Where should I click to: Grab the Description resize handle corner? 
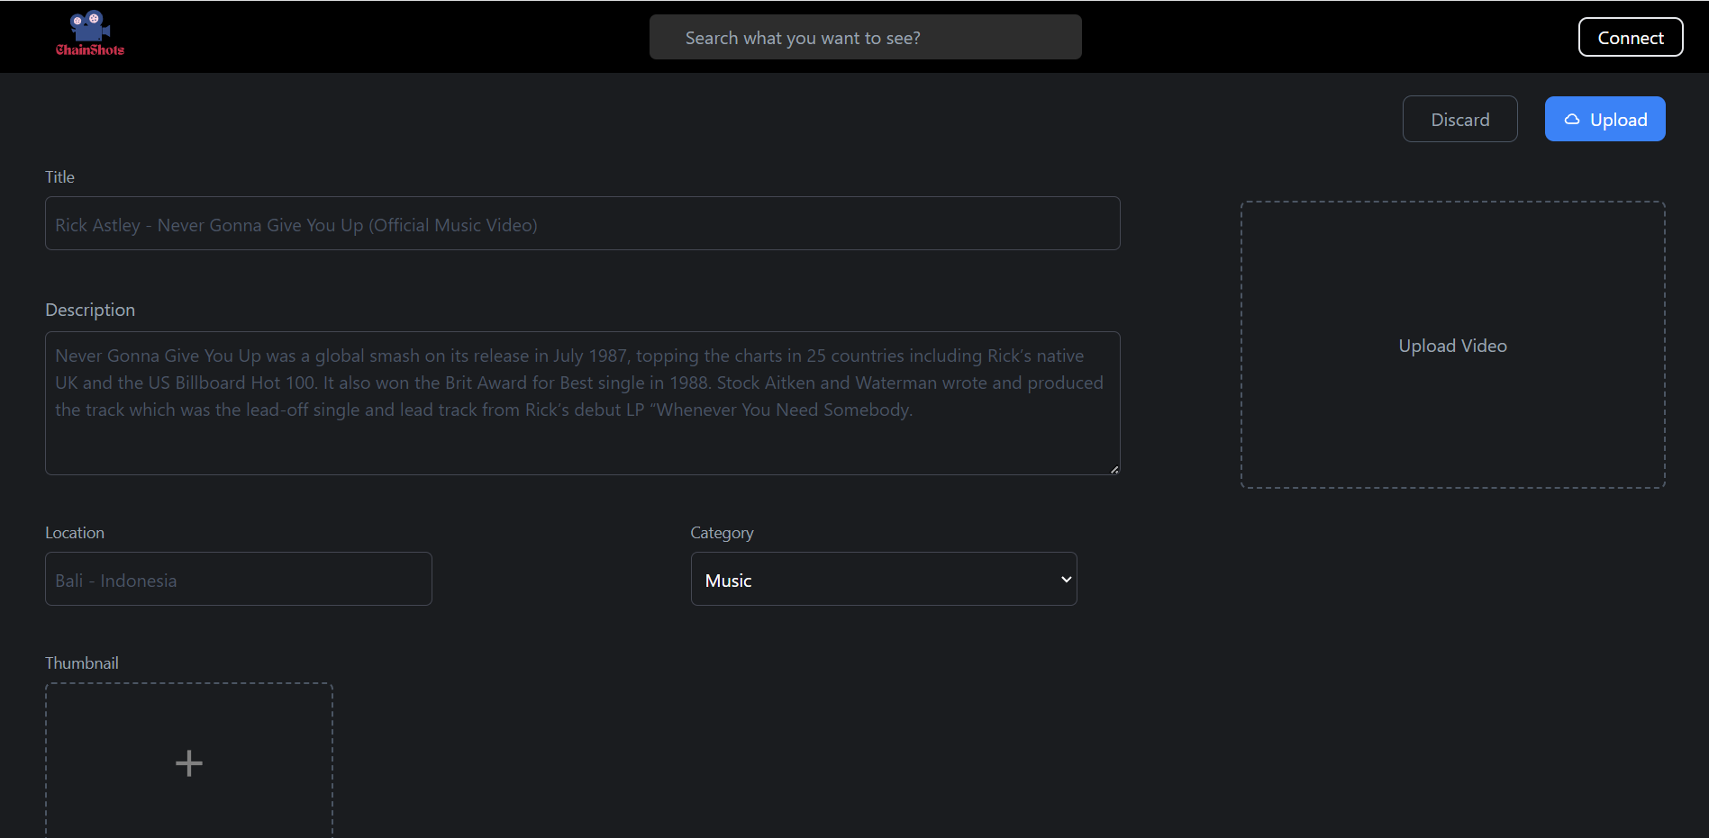tap(1114, 469)
